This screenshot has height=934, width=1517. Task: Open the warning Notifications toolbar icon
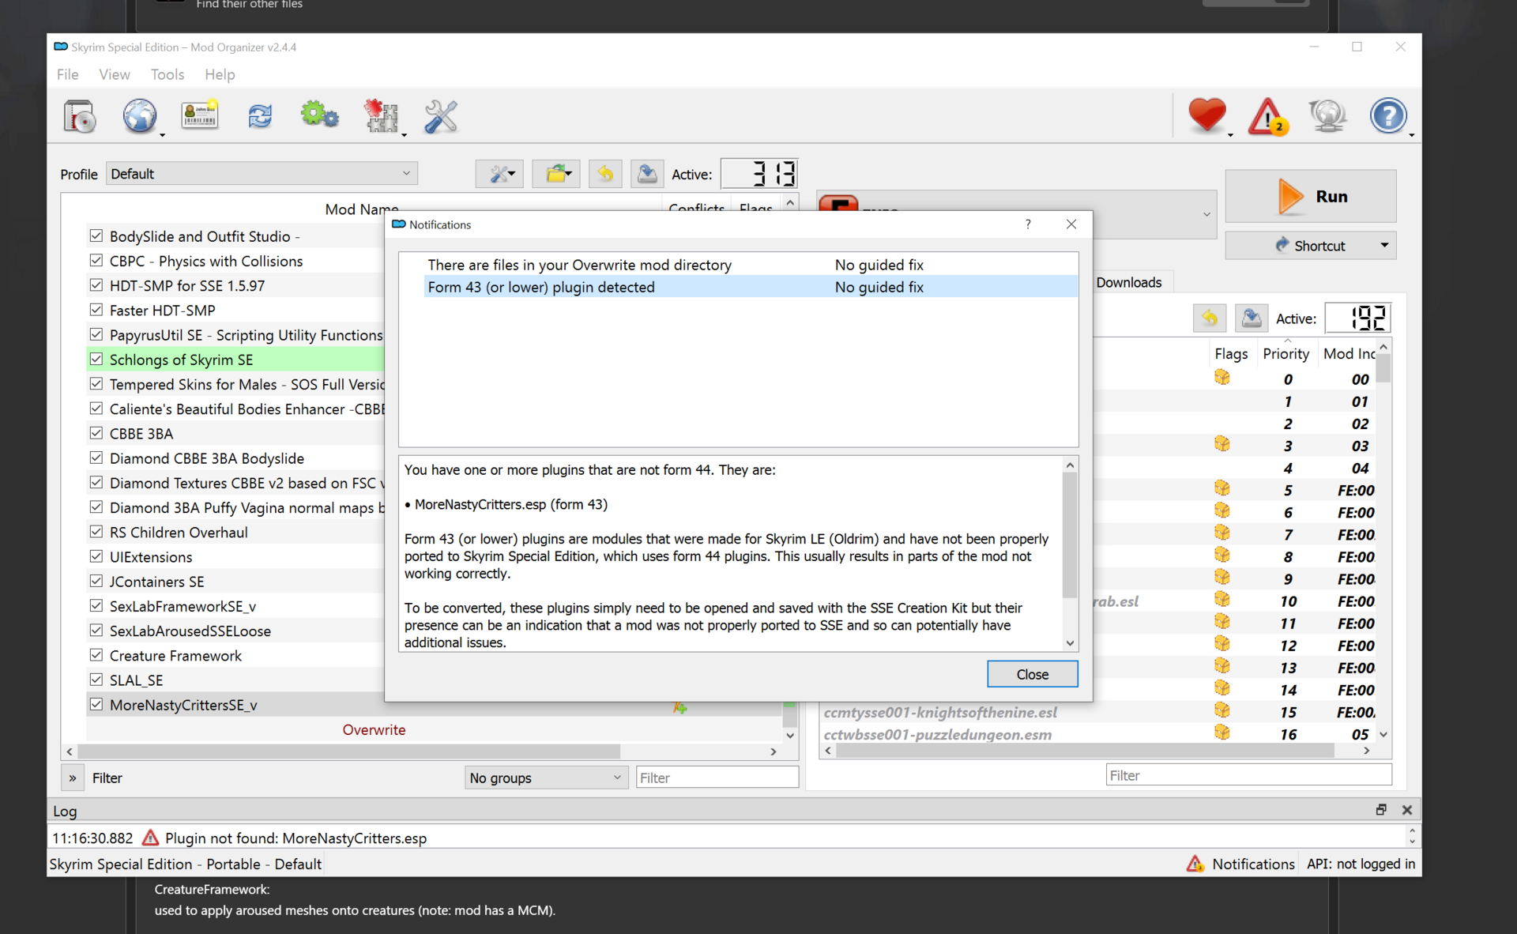click(x=1268, y=117)
